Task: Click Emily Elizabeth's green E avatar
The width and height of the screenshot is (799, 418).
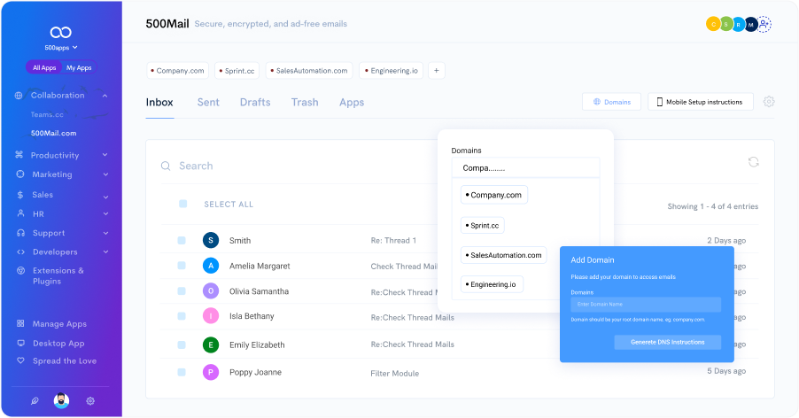Action: point(211,344)
